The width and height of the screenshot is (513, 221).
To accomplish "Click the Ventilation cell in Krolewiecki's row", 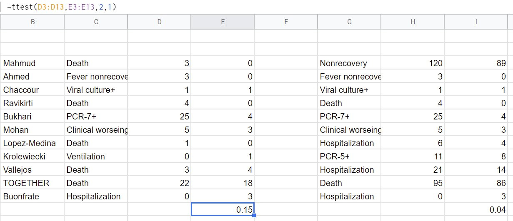I will click(96, 156).
